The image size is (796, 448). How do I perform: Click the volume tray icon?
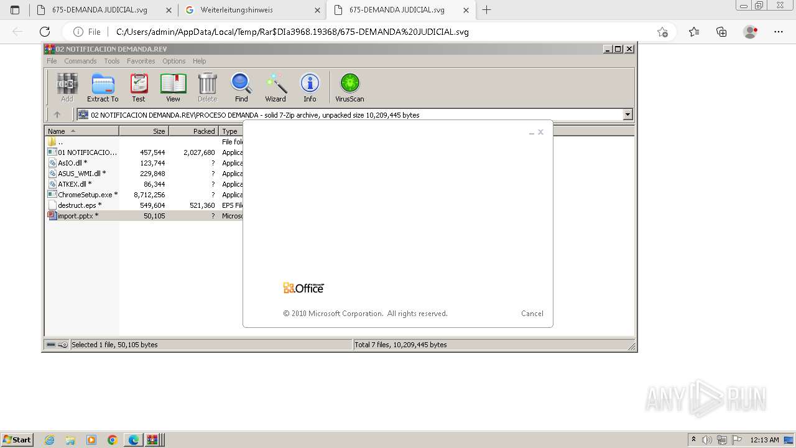(x=708, y=440)
